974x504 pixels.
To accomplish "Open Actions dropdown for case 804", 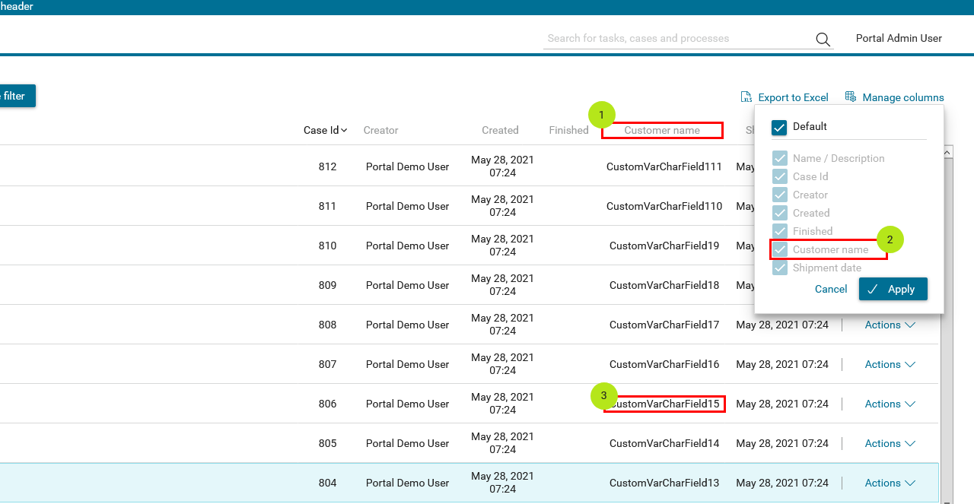I will click(890, 483).
